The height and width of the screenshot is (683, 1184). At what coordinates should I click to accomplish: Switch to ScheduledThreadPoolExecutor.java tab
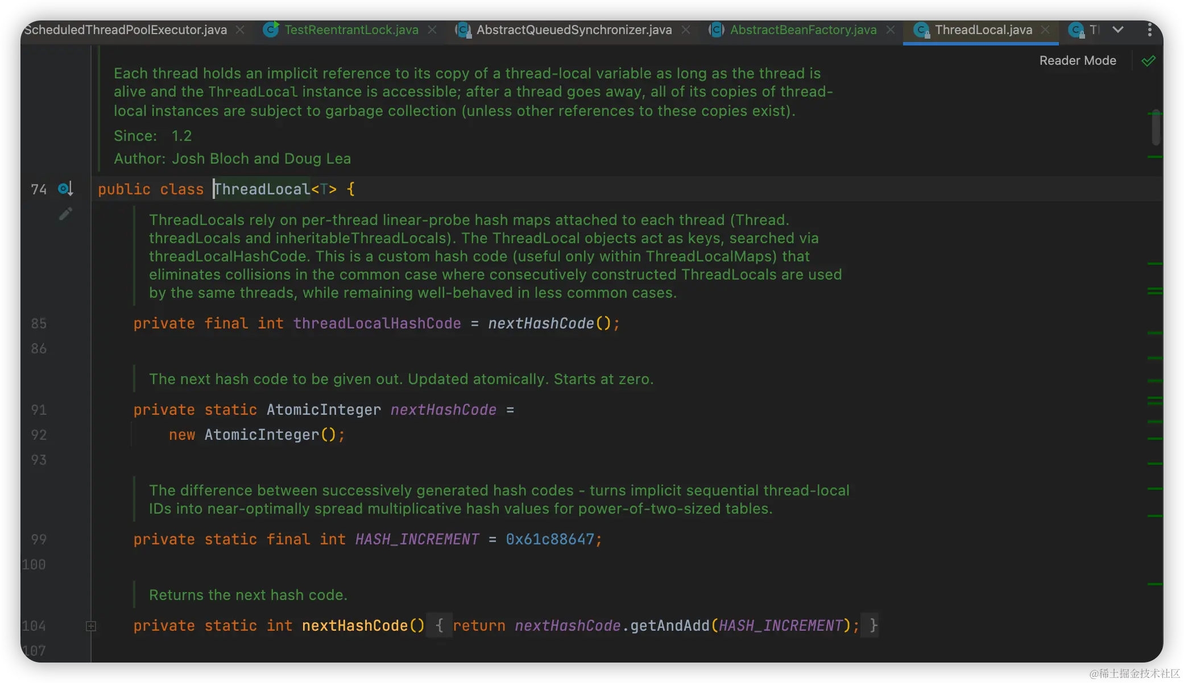(x=125, y=30)
